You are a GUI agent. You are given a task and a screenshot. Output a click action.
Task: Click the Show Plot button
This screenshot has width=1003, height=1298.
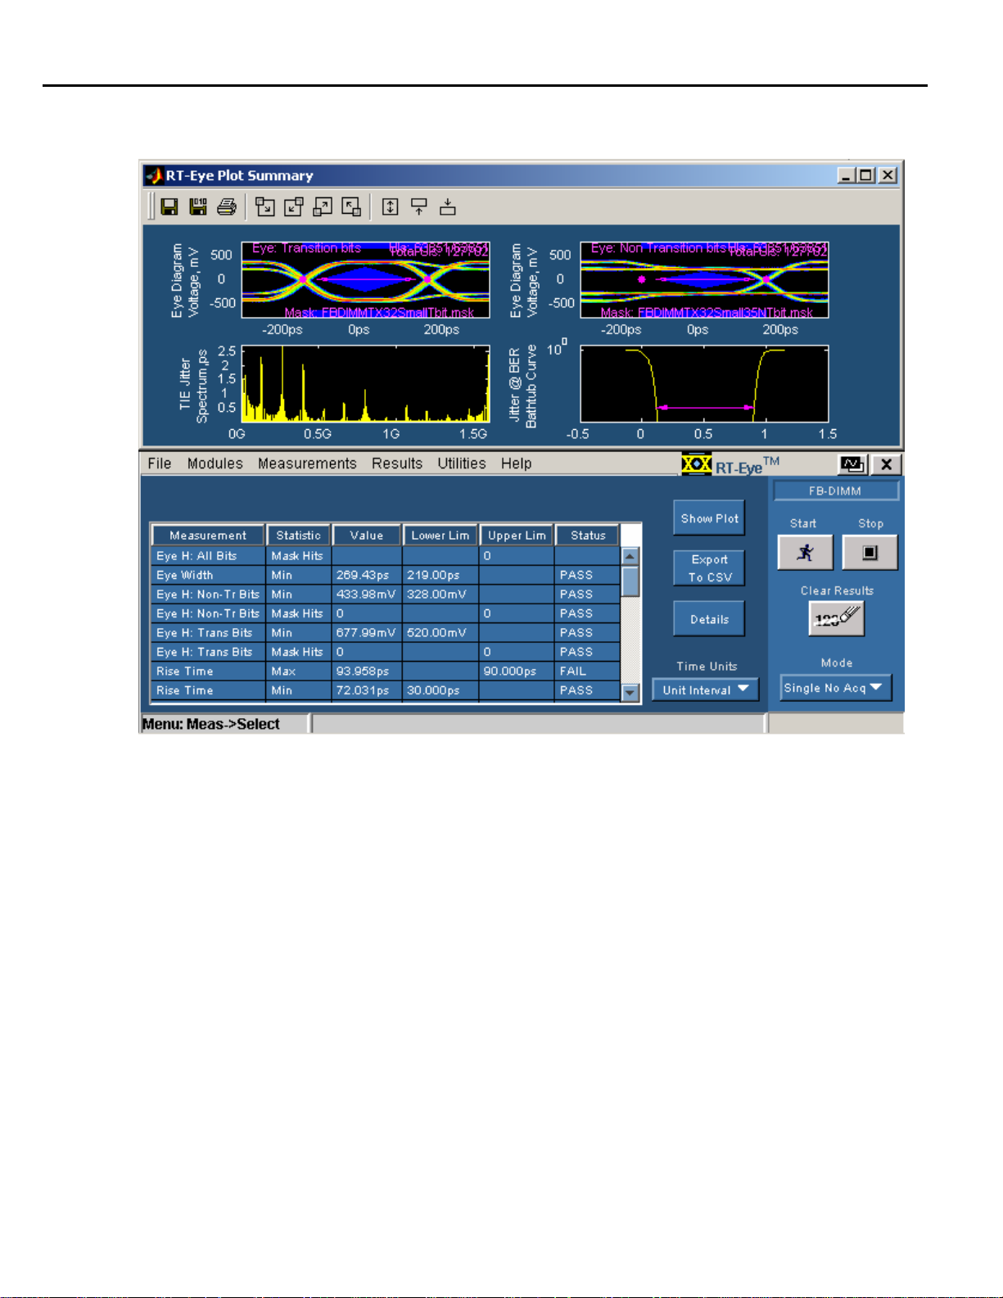(x=709, y=518)
